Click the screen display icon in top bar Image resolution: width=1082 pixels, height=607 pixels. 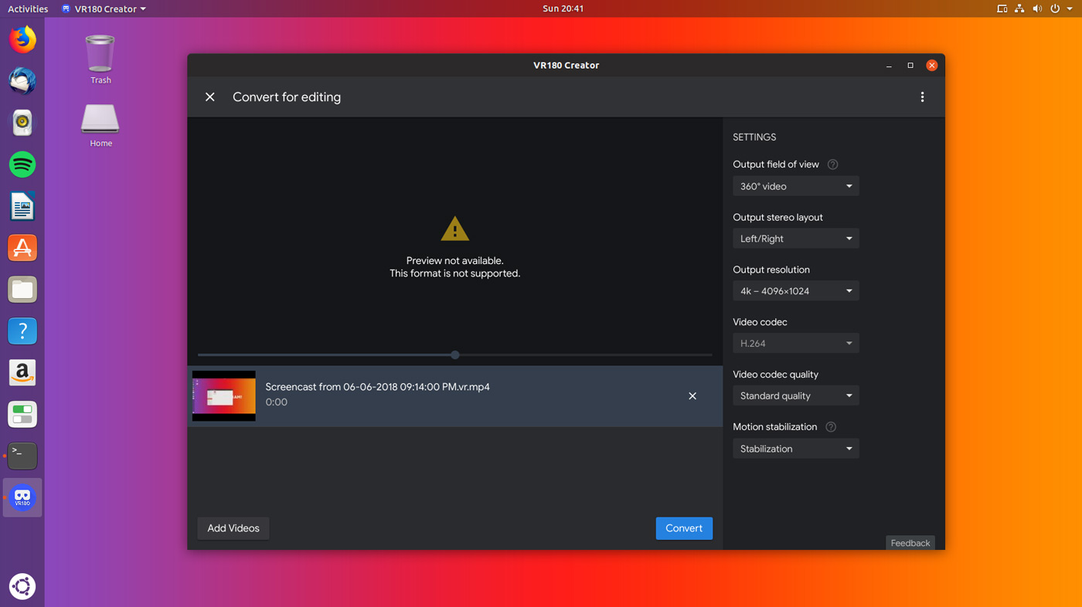1002,8
